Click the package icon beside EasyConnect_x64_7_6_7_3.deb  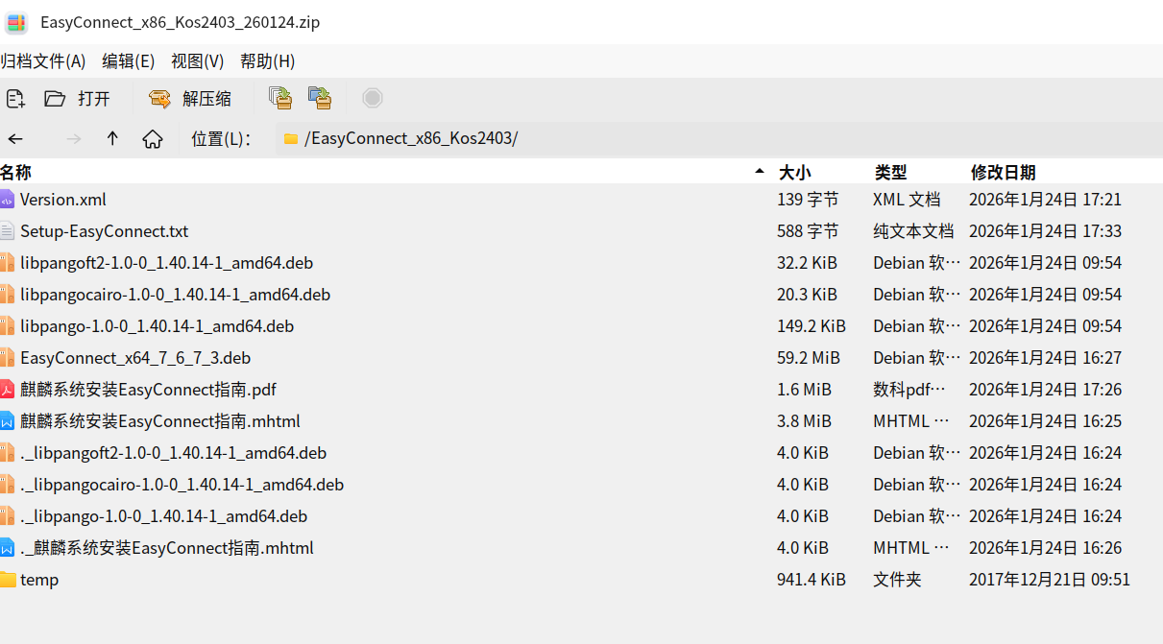coord(8,358)
